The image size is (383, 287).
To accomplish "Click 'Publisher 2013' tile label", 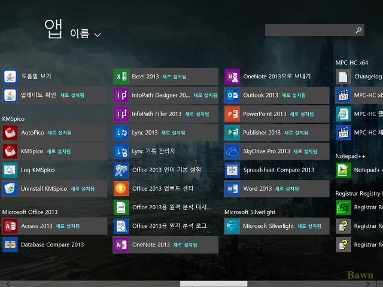I will [262, 133].
